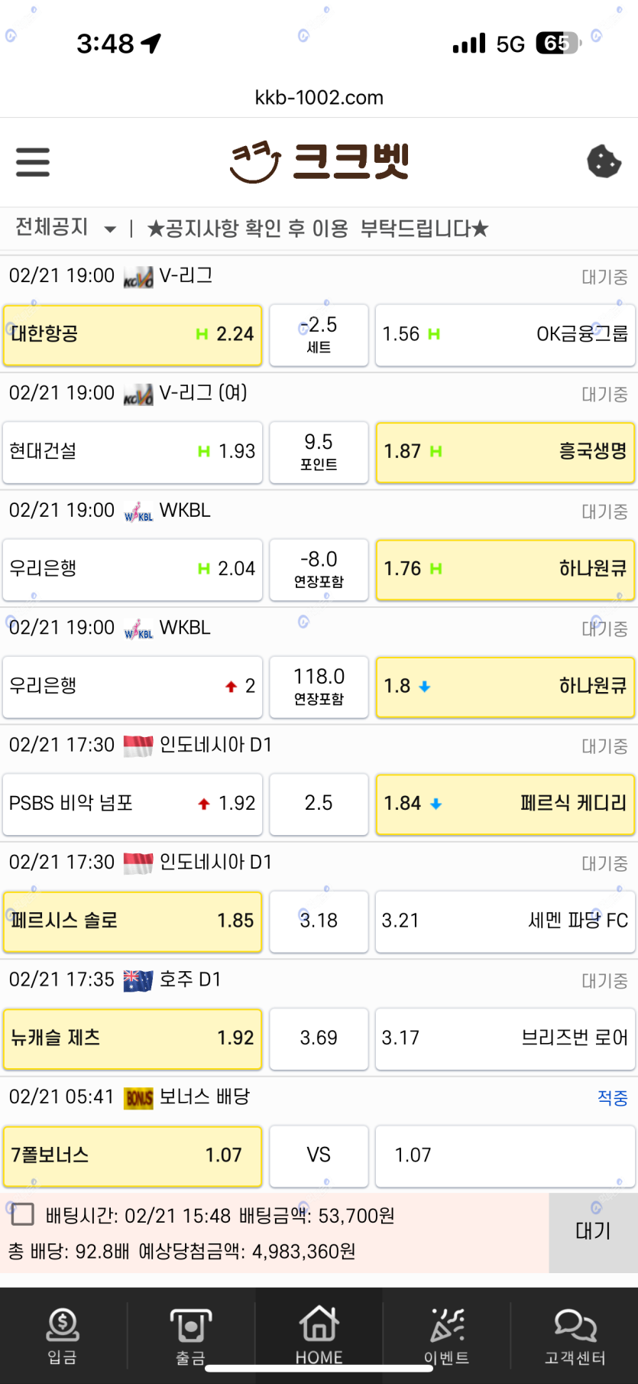Open the 고객센터 support icon
This screenshot has width=638, height=1384.
pyautogui.click(x=575, y=1334)
